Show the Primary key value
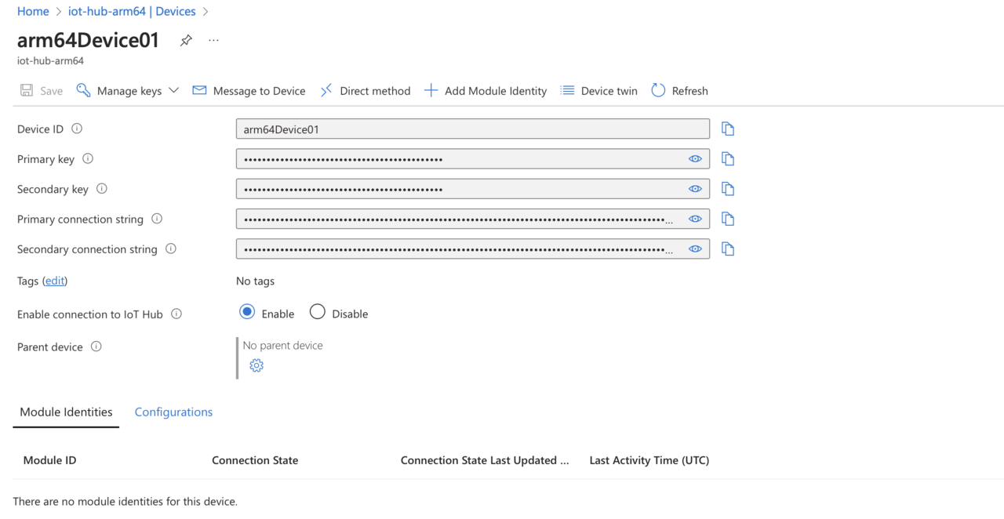 pyautogui.click(x=695, y=159)
